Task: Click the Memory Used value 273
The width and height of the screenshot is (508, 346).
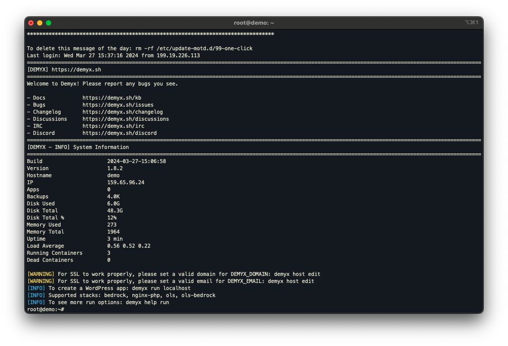Action: coord(112,225)
